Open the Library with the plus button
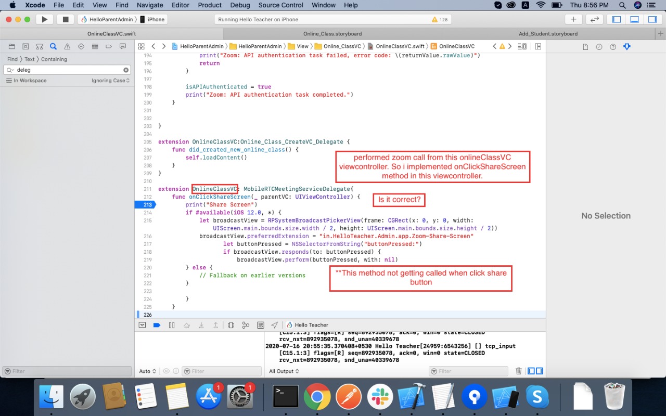Viewport: 666px width, 416px height. click(x=573, y=19)
